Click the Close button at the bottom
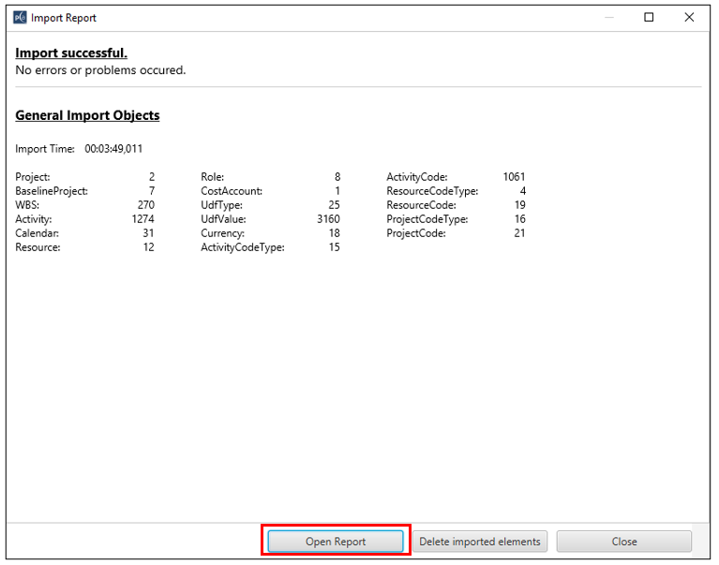The width and height of the screenshot is (719, 565). point(623,542)
